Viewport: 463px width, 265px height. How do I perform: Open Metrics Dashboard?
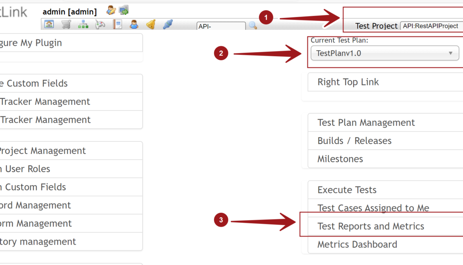pyautogui.click(x=357, y=245)
